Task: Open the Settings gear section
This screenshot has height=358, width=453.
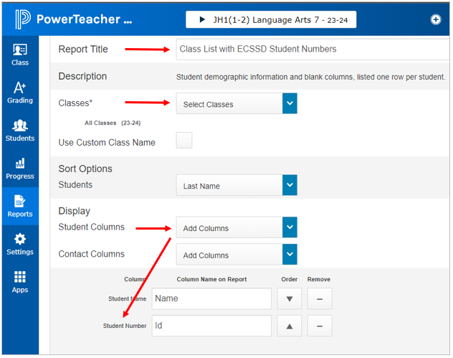Action: pyautogui.click(x=20, y=244)
